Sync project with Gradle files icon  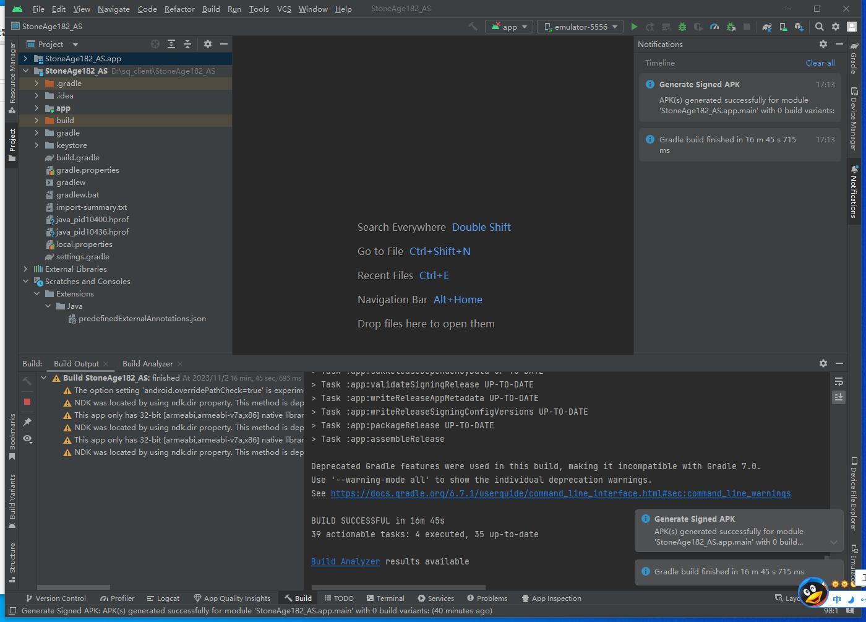[x=767, y=27]
